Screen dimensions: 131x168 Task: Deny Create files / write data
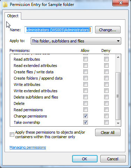pyautogui.click(x=106, y=72)
